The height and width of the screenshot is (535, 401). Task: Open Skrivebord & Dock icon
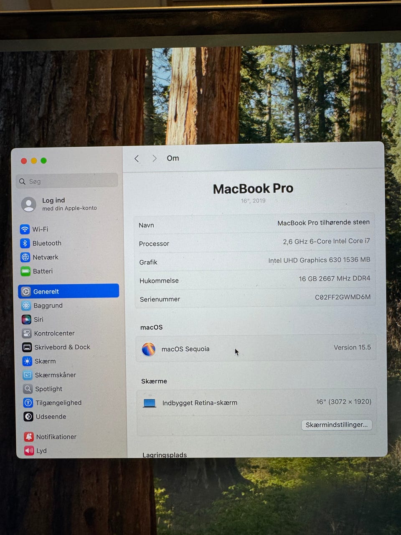tap(27, 347)
